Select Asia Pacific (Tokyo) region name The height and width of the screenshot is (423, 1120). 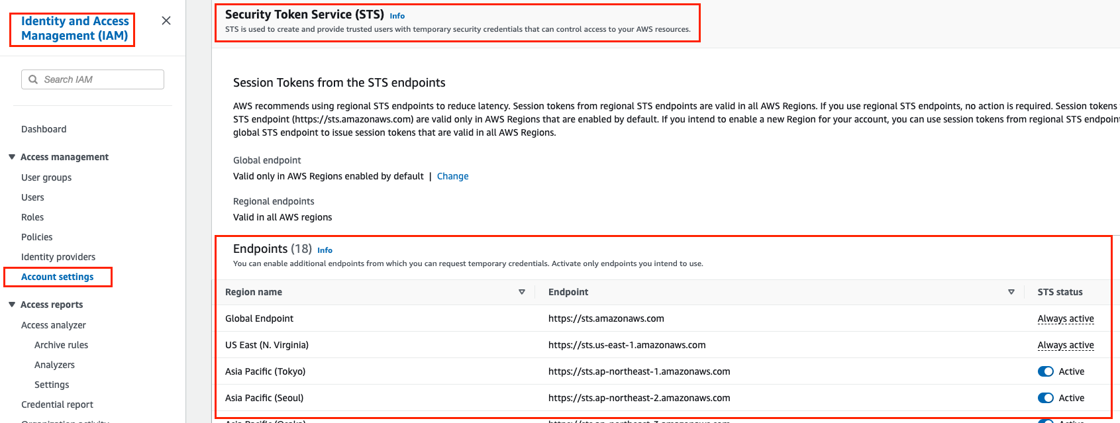tap(265, 371)
